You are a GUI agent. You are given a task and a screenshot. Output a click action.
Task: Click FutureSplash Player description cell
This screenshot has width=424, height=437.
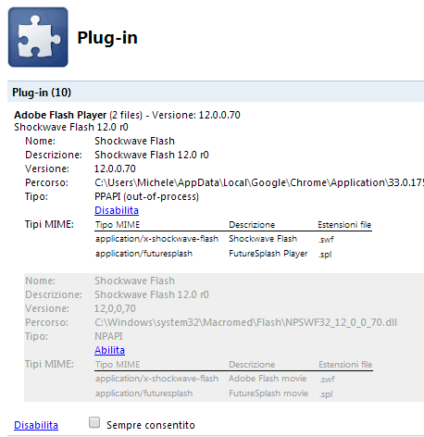[268, 254]
